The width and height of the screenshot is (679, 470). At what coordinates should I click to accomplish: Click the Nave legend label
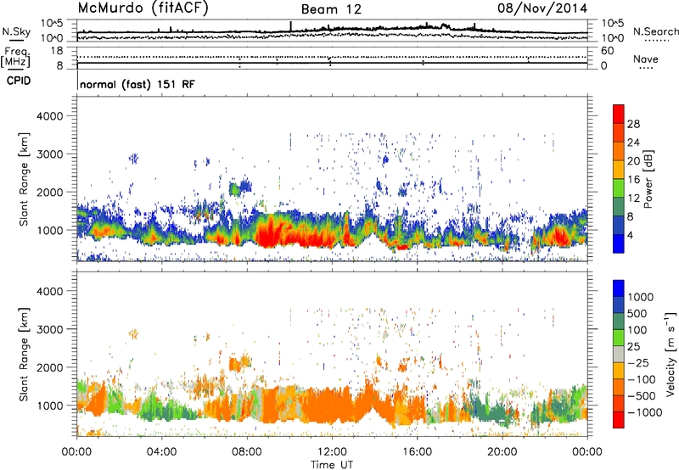[x=646, y=59]
